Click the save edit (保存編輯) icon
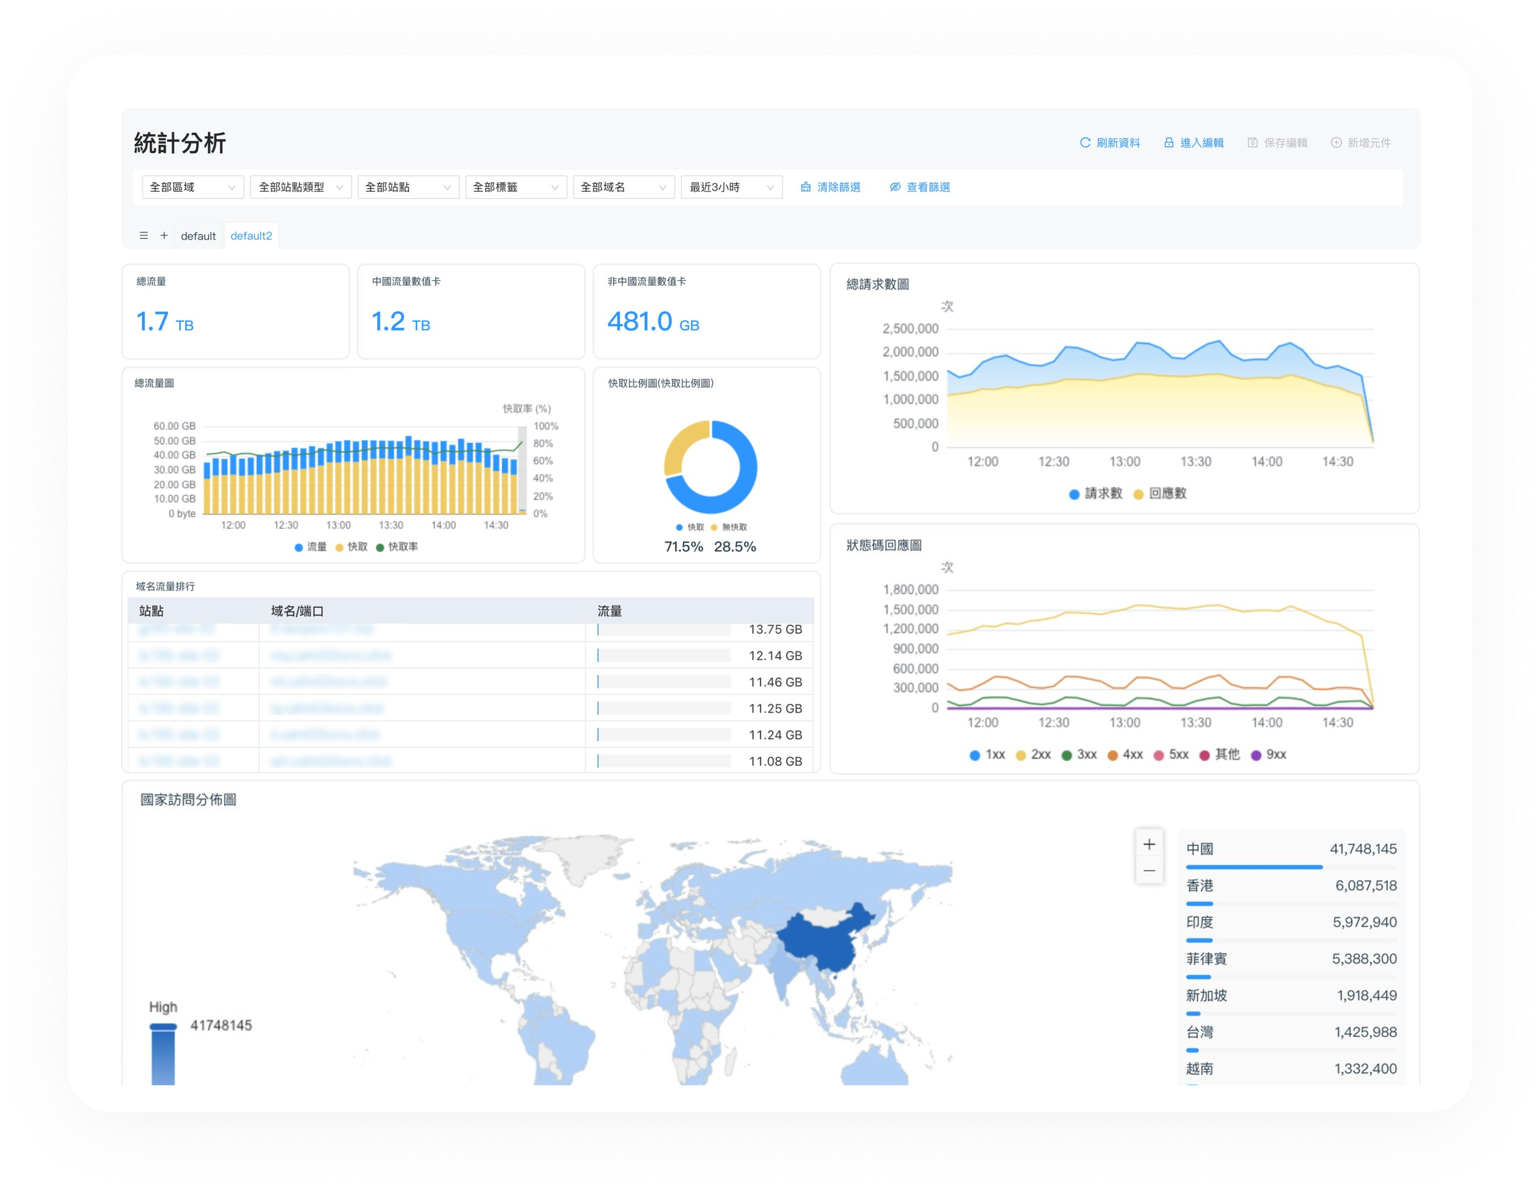1538x1191 pixels. pyautogui.click(x=1252, y=143)
